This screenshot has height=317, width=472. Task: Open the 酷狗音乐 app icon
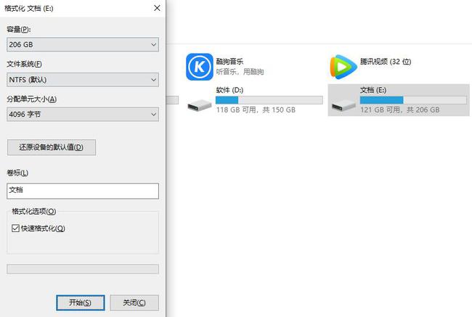click(x=199, y=67)
